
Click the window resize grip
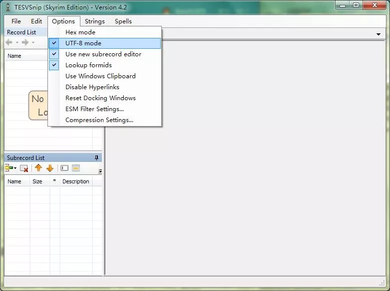point(383,283)
